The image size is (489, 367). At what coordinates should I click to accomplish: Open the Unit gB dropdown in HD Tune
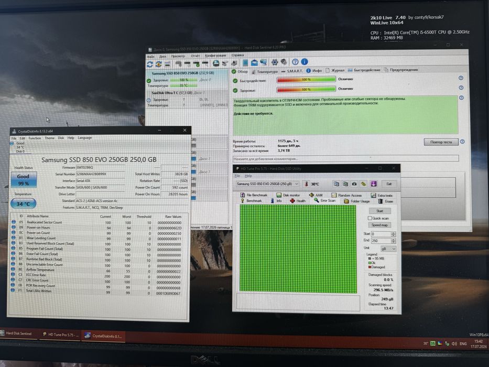pos(388,249)
